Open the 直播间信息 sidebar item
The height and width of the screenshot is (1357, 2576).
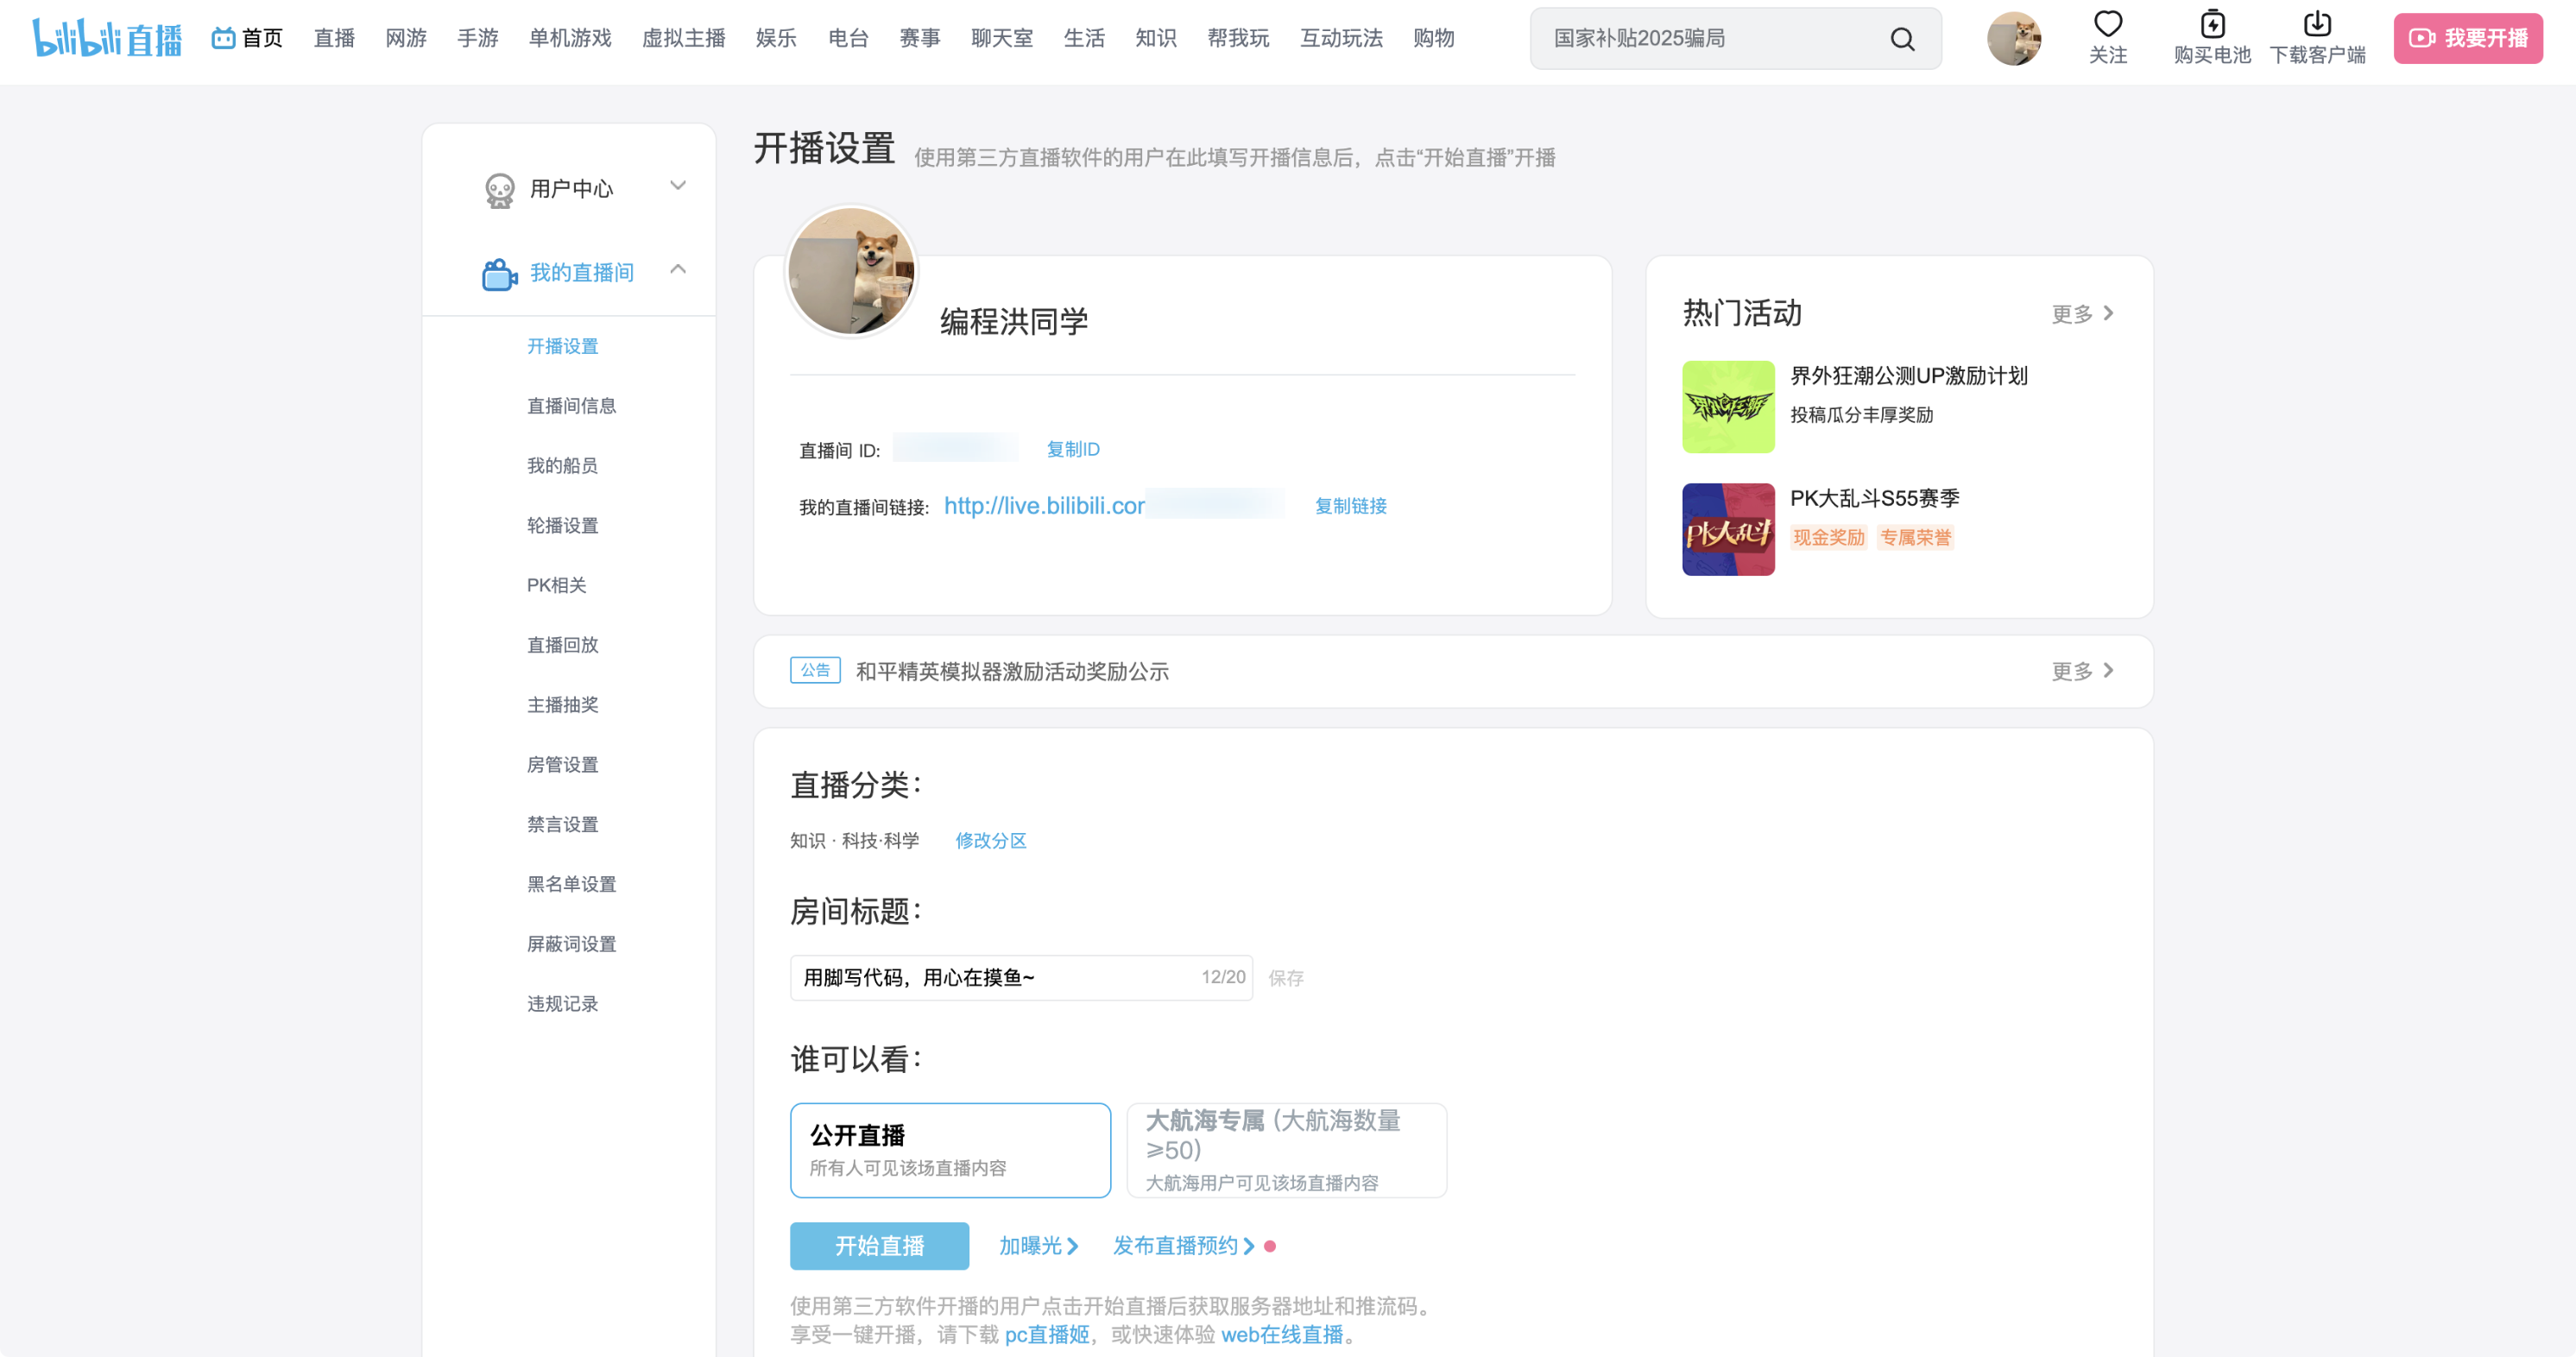[571, 406]
